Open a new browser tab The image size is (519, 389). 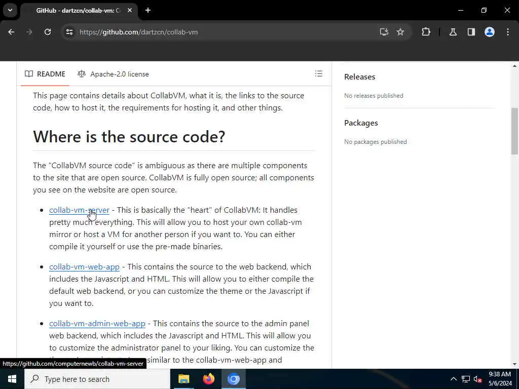coord(148,10)
